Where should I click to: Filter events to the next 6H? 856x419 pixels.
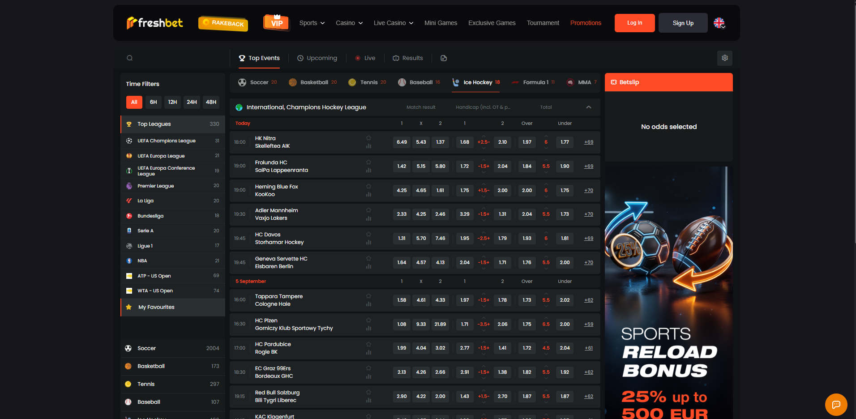(x=153, y=102)
